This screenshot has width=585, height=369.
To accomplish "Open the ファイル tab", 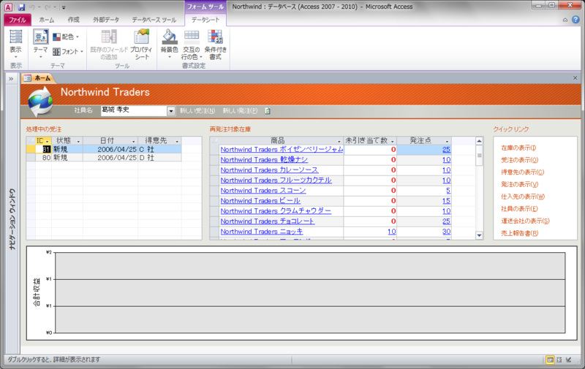I will 17,20.
